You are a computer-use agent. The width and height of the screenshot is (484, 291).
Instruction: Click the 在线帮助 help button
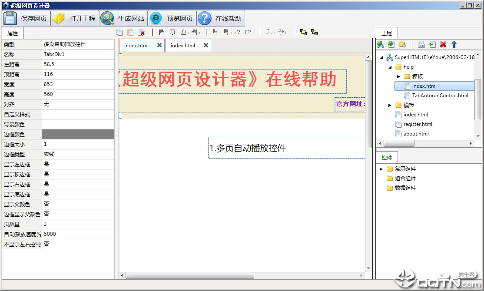tap(224, 18)
